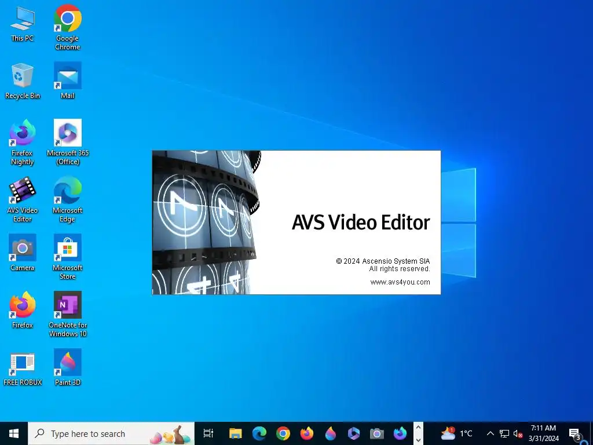Open the This PC desktop icon
The height and width of the screenshot is (445, 593).
click(23, 23)
